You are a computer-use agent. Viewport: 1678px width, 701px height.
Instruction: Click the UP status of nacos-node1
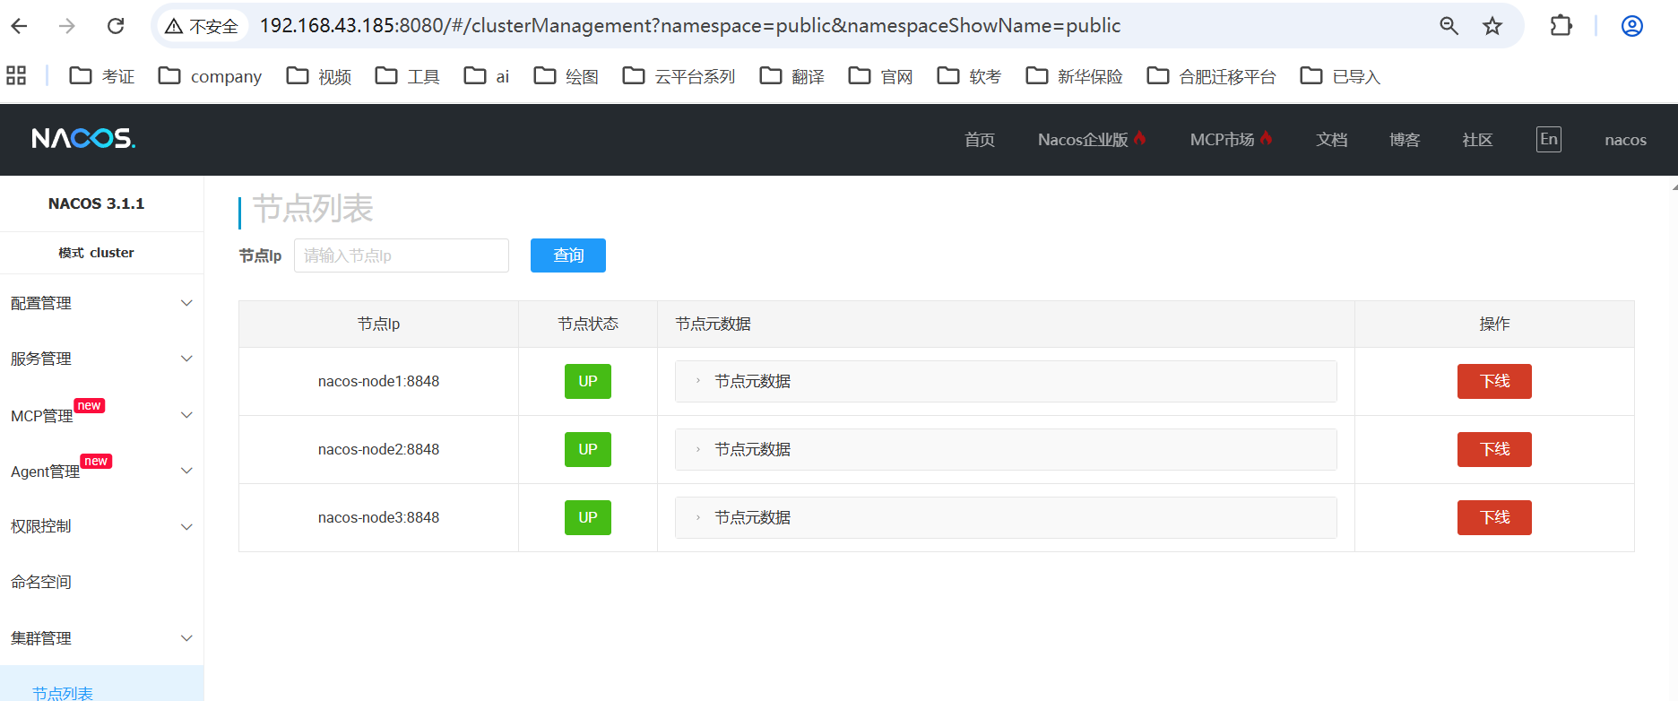tap(588, 381)
